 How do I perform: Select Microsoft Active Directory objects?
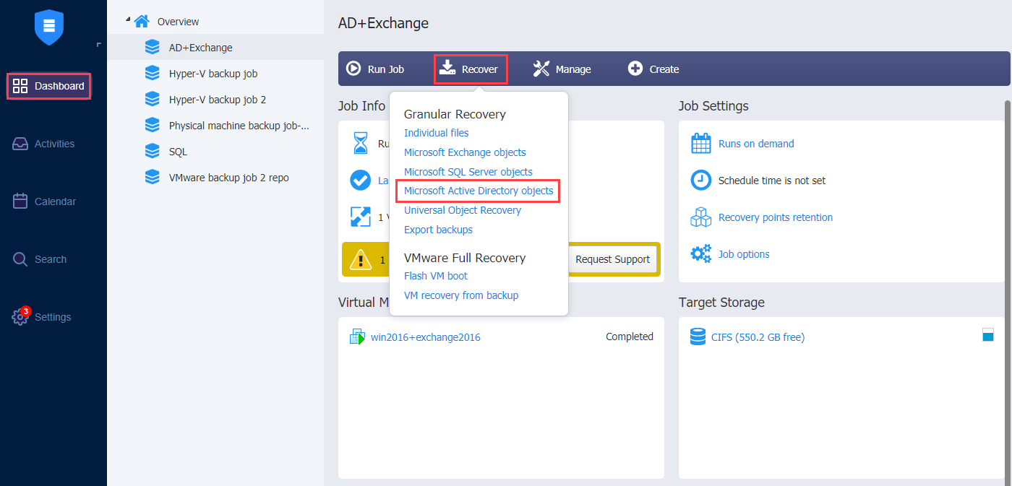[479, 191]
